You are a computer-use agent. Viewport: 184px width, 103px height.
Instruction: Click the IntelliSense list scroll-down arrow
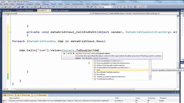[x=150, y=79]
